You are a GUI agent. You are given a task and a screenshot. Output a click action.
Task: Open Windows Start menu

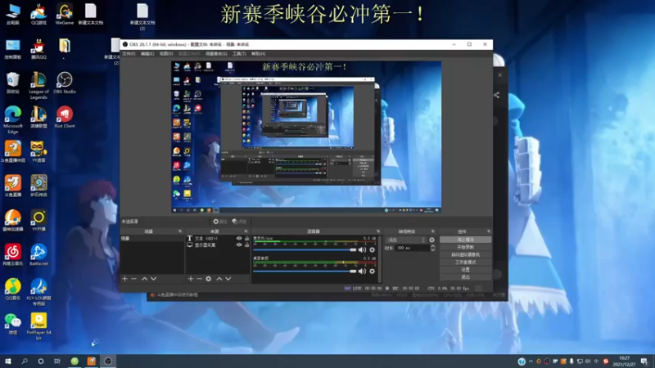point(8,361)
